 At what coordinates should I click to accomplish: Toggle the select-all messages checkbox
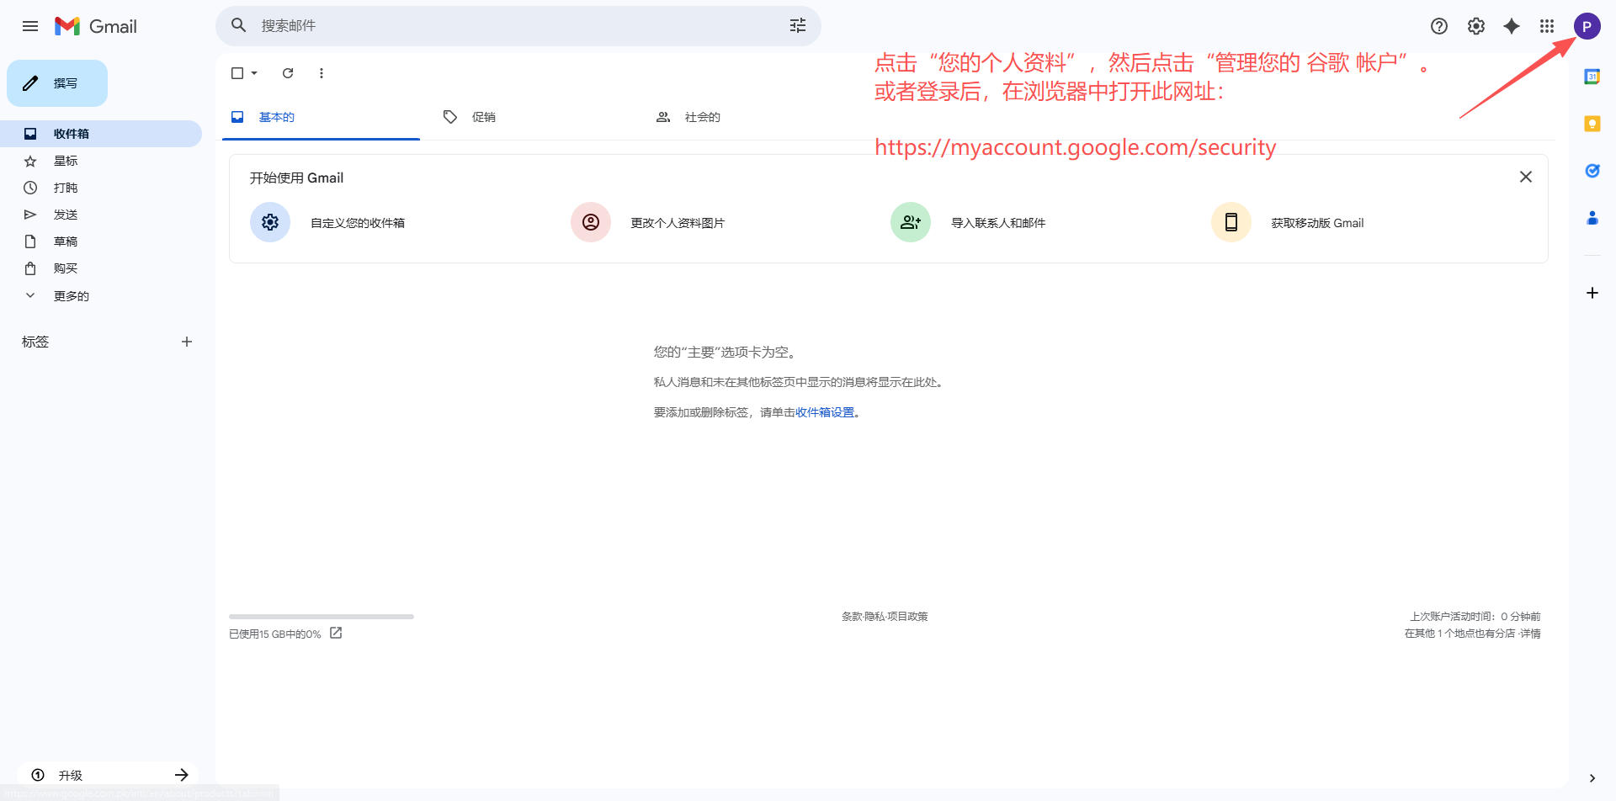pyautogui.click(x=237, y=73)
